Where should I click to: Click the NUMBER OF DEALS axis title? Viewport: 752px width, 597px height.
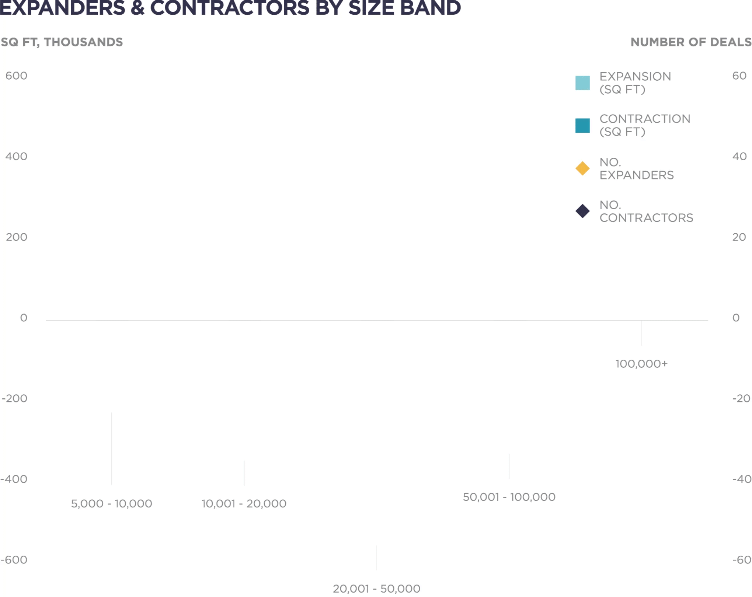point(691,42)
